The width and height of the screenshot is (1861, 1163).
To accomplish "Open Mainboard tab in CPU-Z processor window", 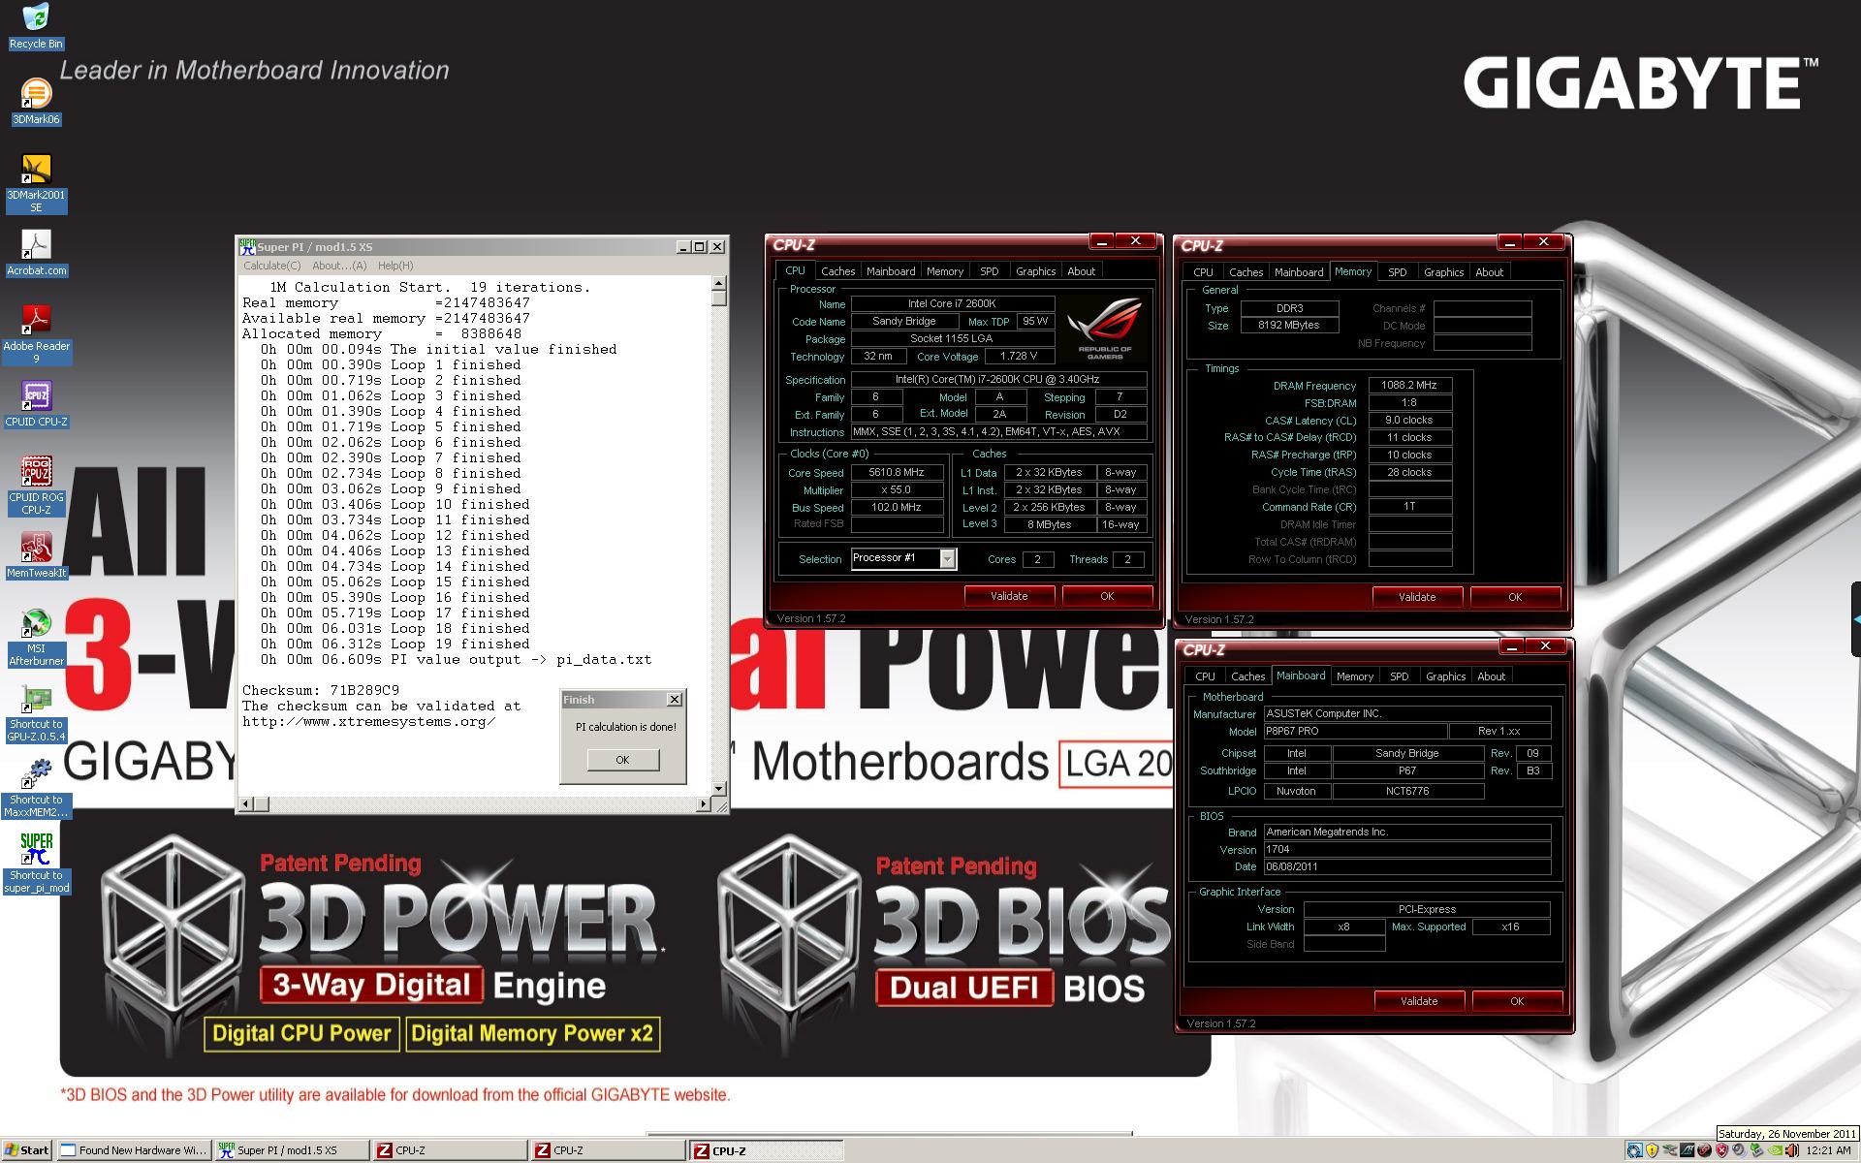I will pyautogui.click(x=891, y=271).
